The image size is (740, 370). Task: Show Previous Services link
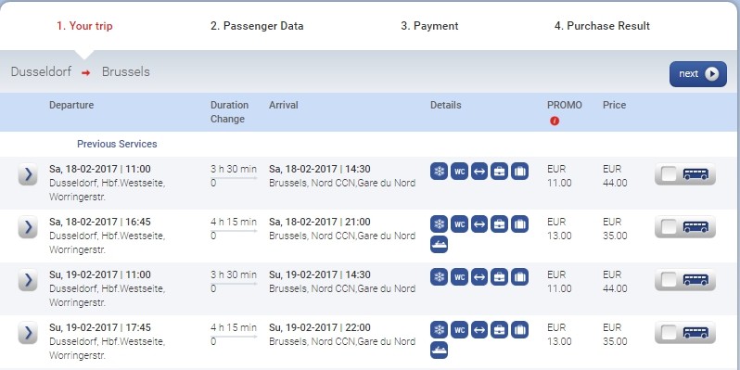point(117,144)
